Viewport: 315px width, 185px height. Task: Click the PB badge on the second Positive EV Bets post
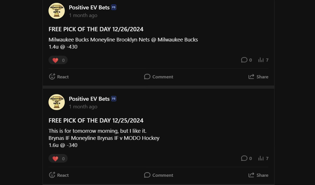pos(114,99)
